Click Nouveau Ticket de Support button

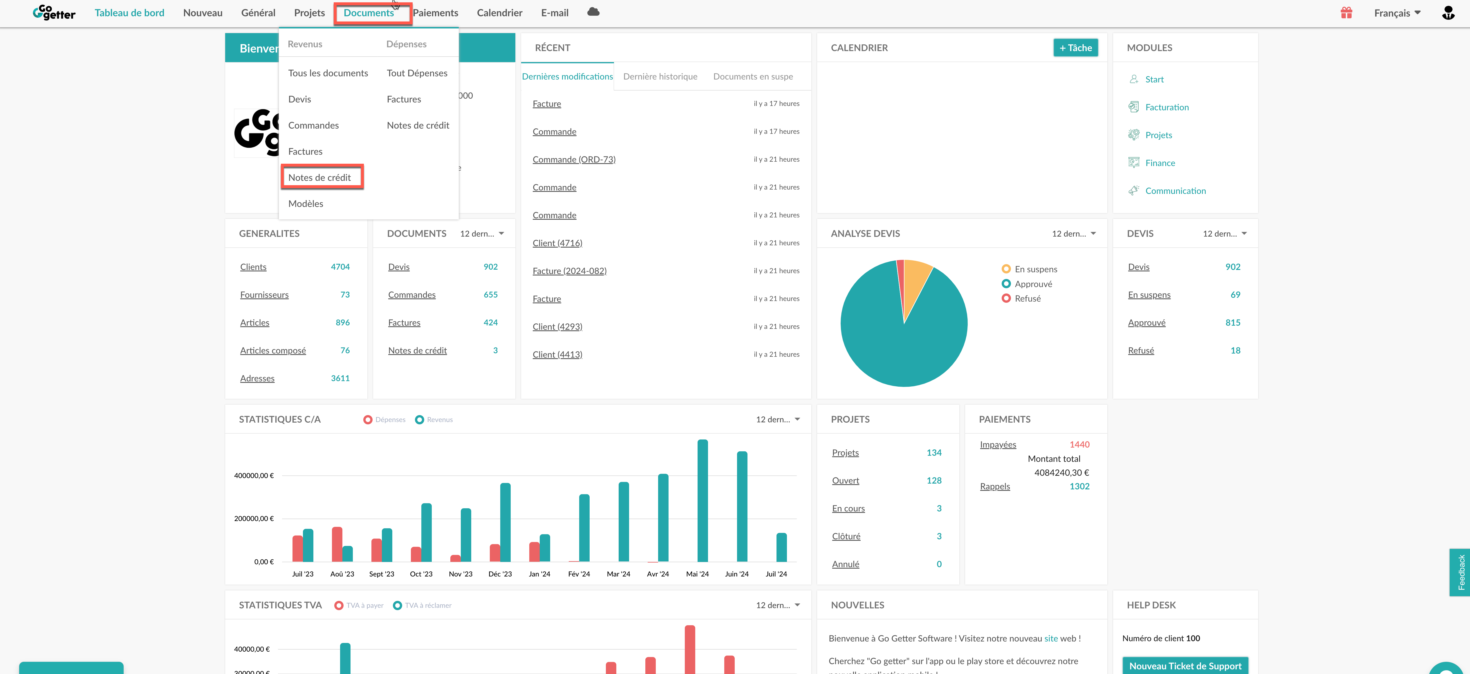click(x=1185, y=666)
